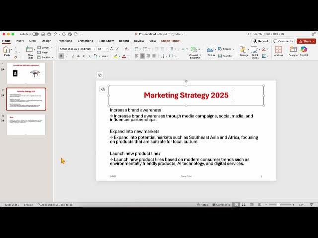The image size is (318, 238).
Task: Click the Home icon in title bar
Action: [43, 34]
